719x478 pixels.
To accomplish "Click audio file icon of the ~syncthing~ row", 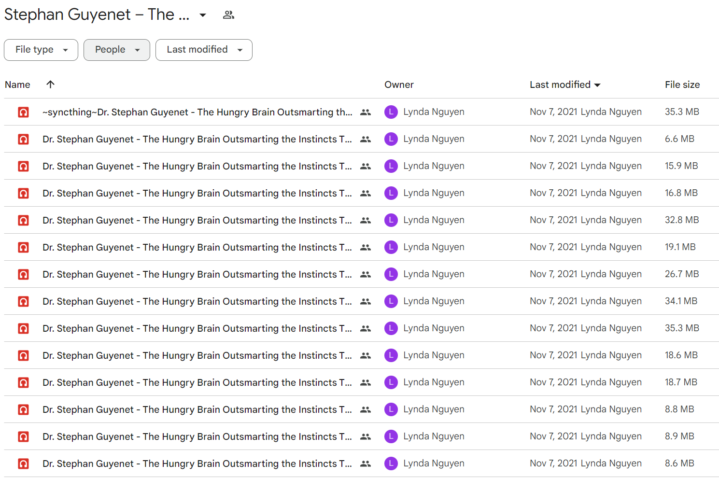I will [x=23, y=112].
